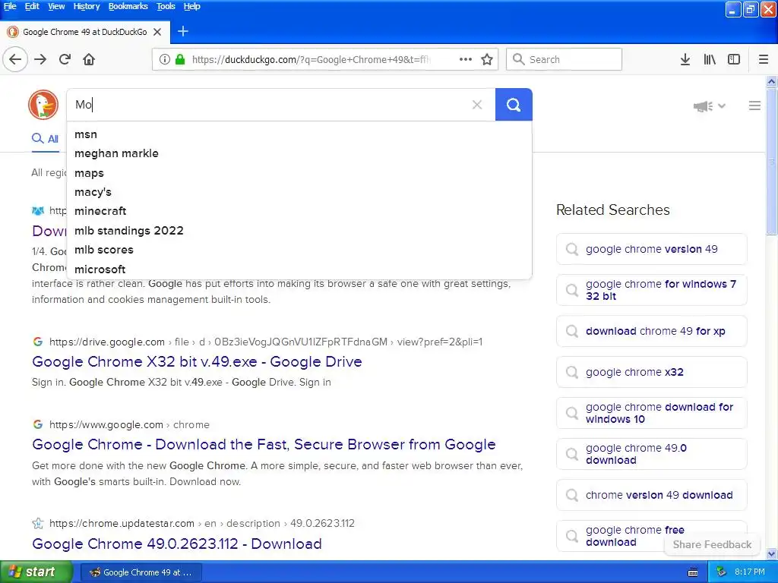Open the Edit menu
The image size is (778, 583).
[x=32, y=6]
